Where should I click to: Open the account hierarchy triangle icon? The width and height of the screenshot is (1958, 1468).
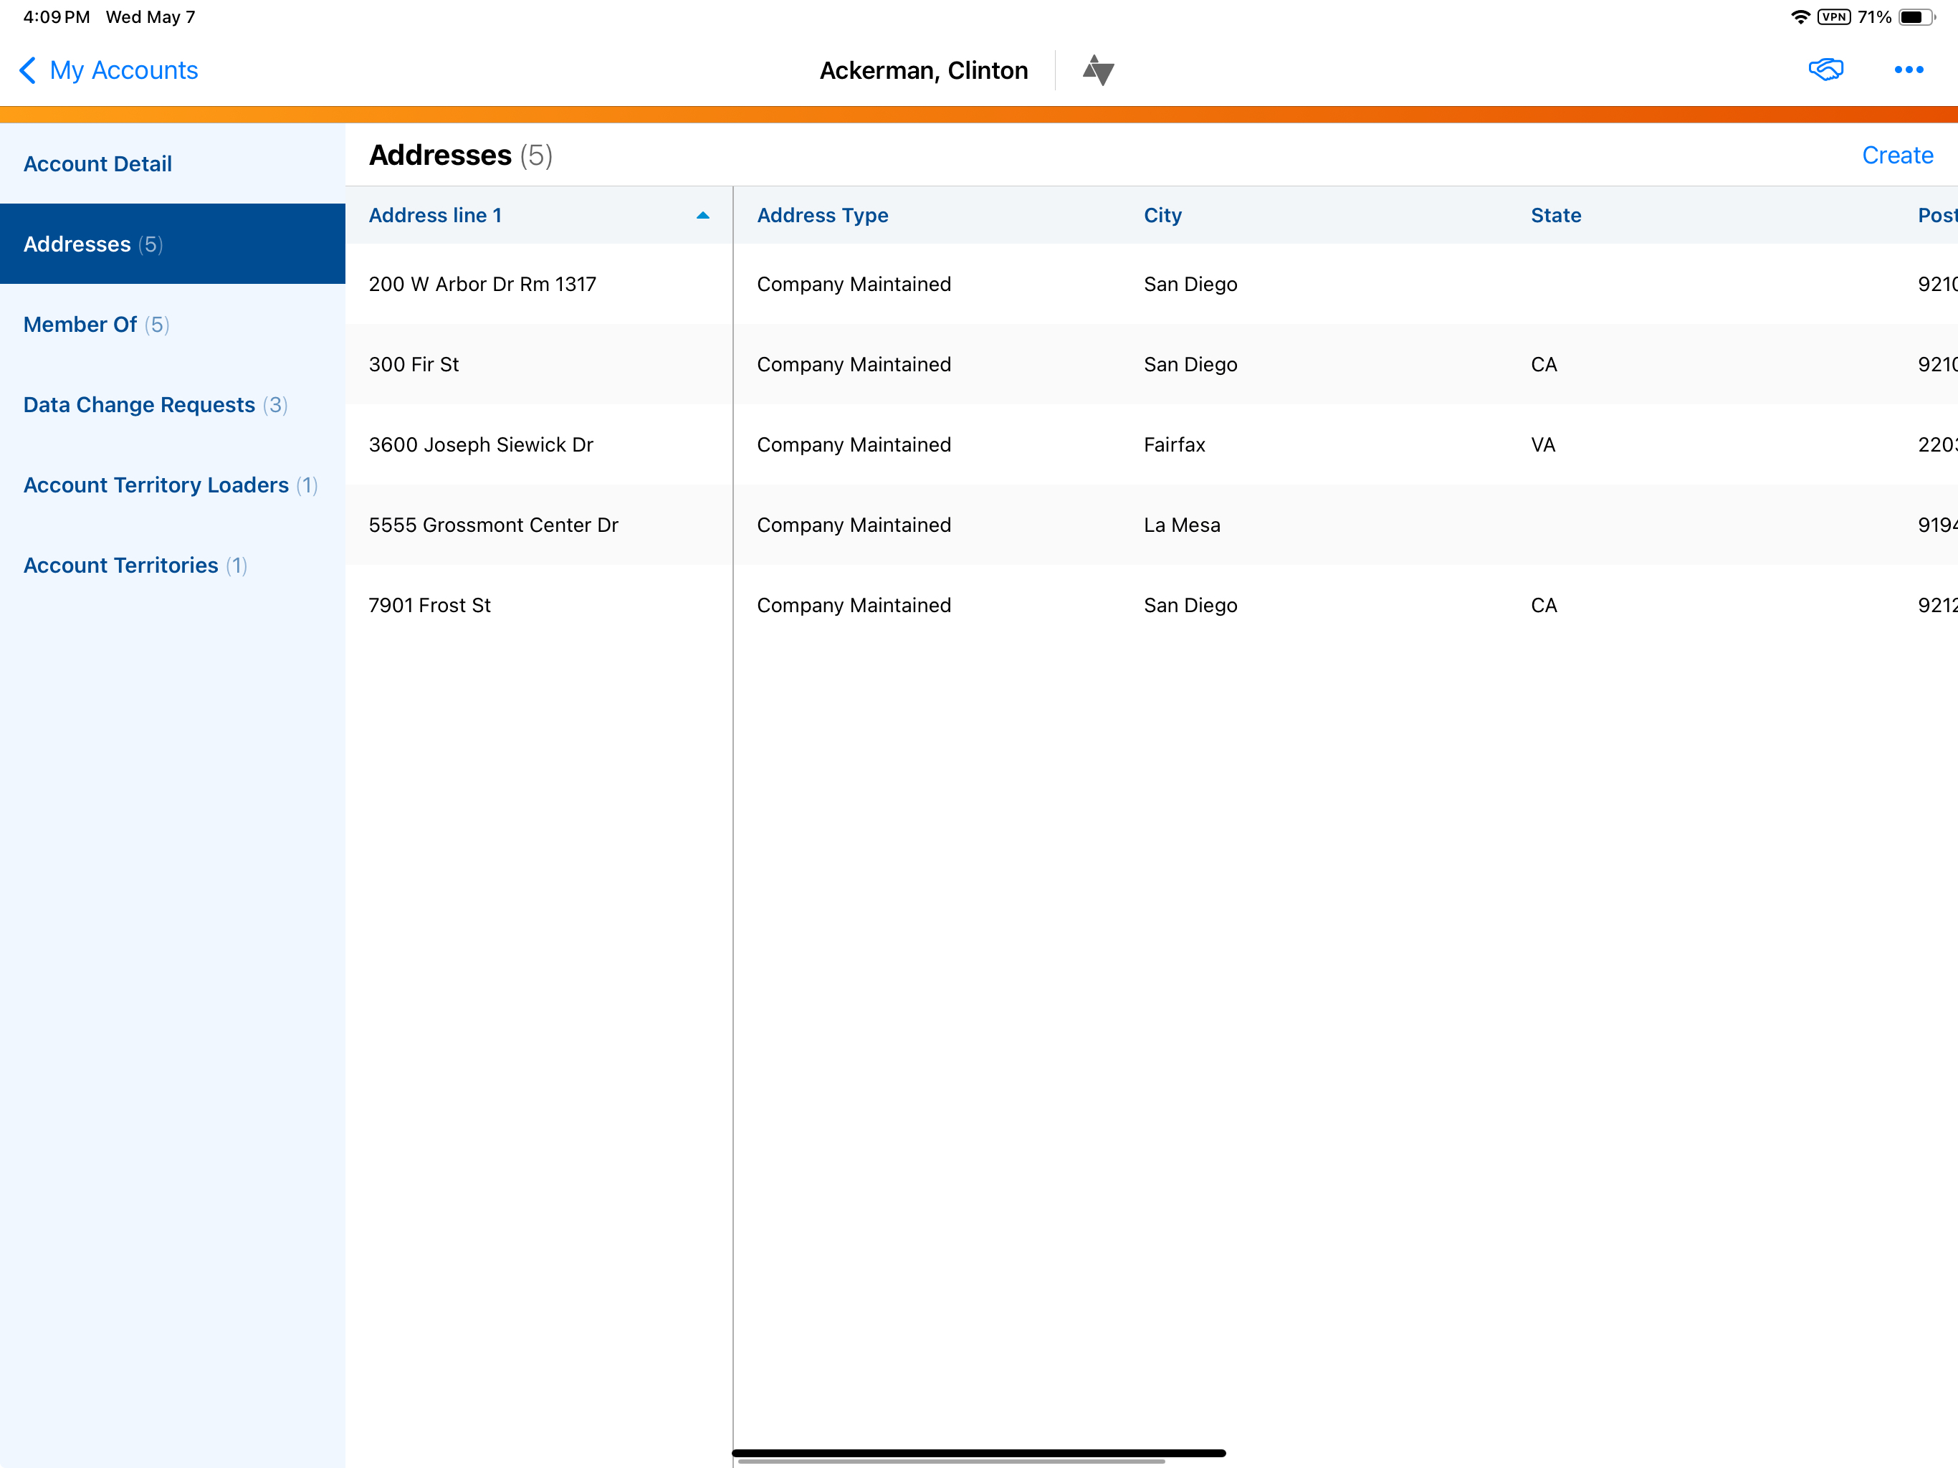click(1098, 70)
